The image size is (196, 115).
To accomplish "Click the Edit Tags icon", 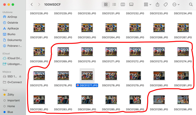I will [165, 5].
